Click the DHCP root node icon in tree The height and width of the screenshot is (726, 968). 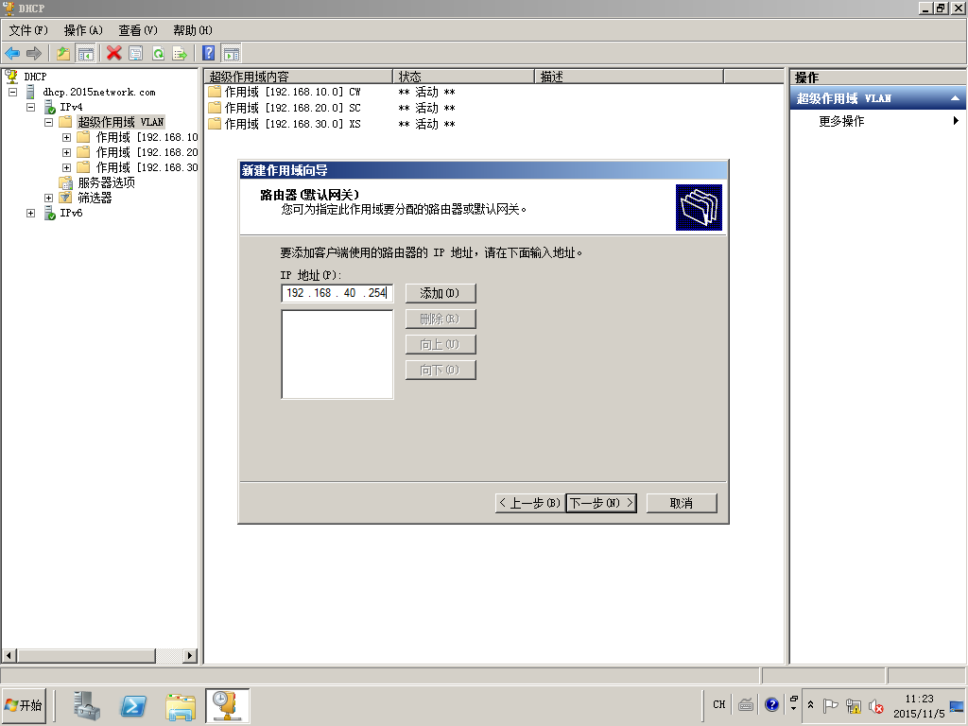point(11,77)
